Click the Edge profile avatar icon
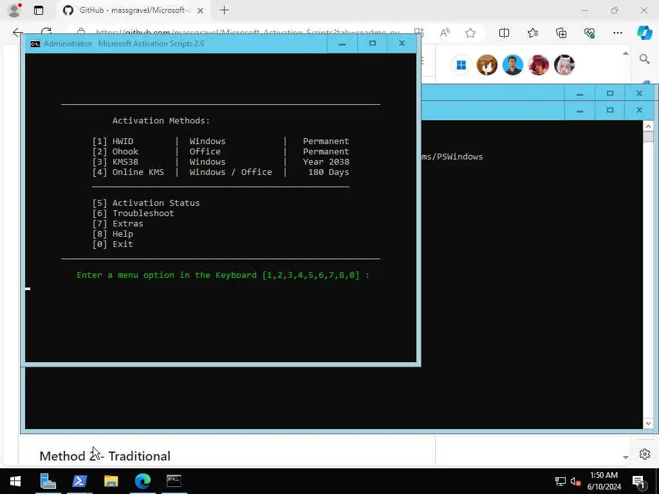This screenshot has height=494, width=659. tap(15, 10)
